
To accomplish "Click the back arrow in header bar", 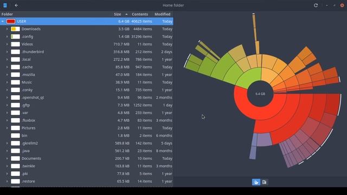I will point(16,5).
